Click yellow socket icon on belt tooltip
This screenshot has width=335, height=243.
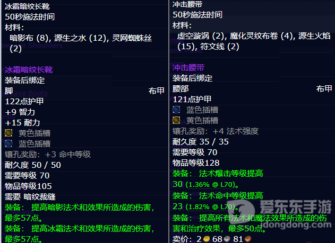(176, 120)
